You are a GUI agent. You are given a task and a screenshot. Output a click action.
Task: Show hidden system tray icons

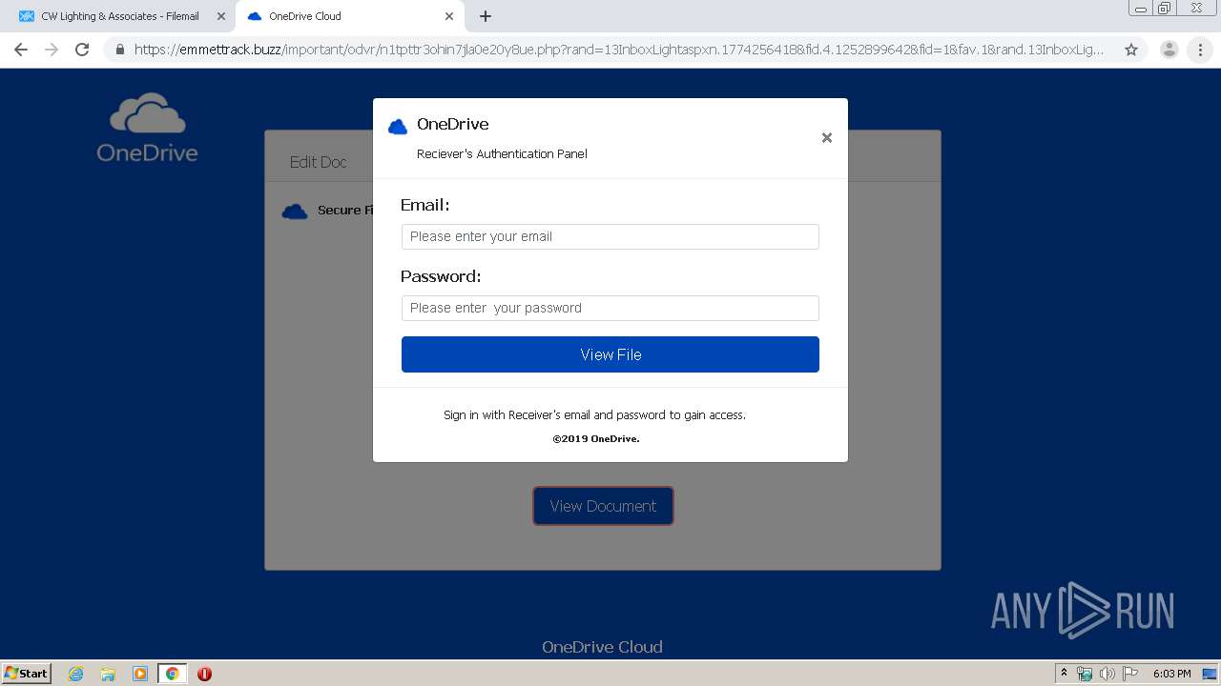[x=1065, y=674]
